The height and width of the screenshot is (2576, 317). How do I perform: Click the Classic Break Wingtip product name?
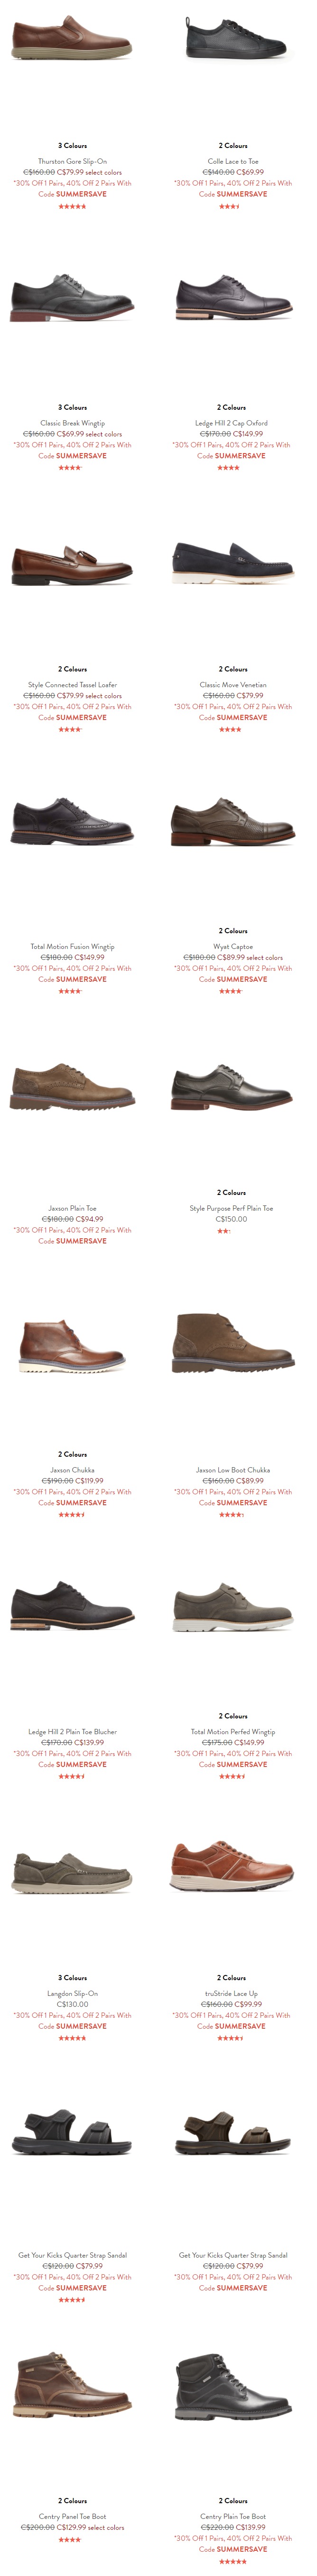(x=72, y=423)
